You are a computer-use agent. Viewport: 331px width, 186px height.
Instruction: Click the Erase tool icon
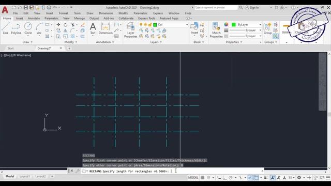[x=83, y=25]
